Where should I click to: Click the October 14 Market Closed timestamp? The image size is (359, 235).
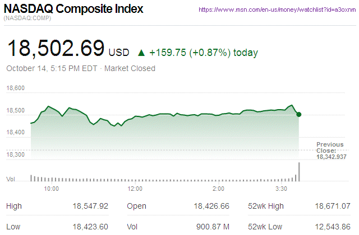click(81, 68)
